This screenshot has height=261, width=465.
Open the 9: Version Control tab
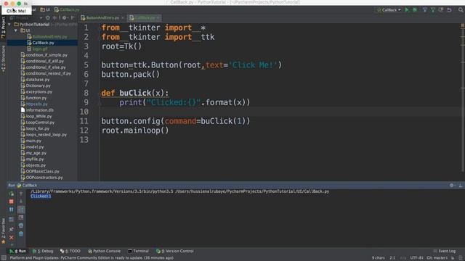[175, 251]
